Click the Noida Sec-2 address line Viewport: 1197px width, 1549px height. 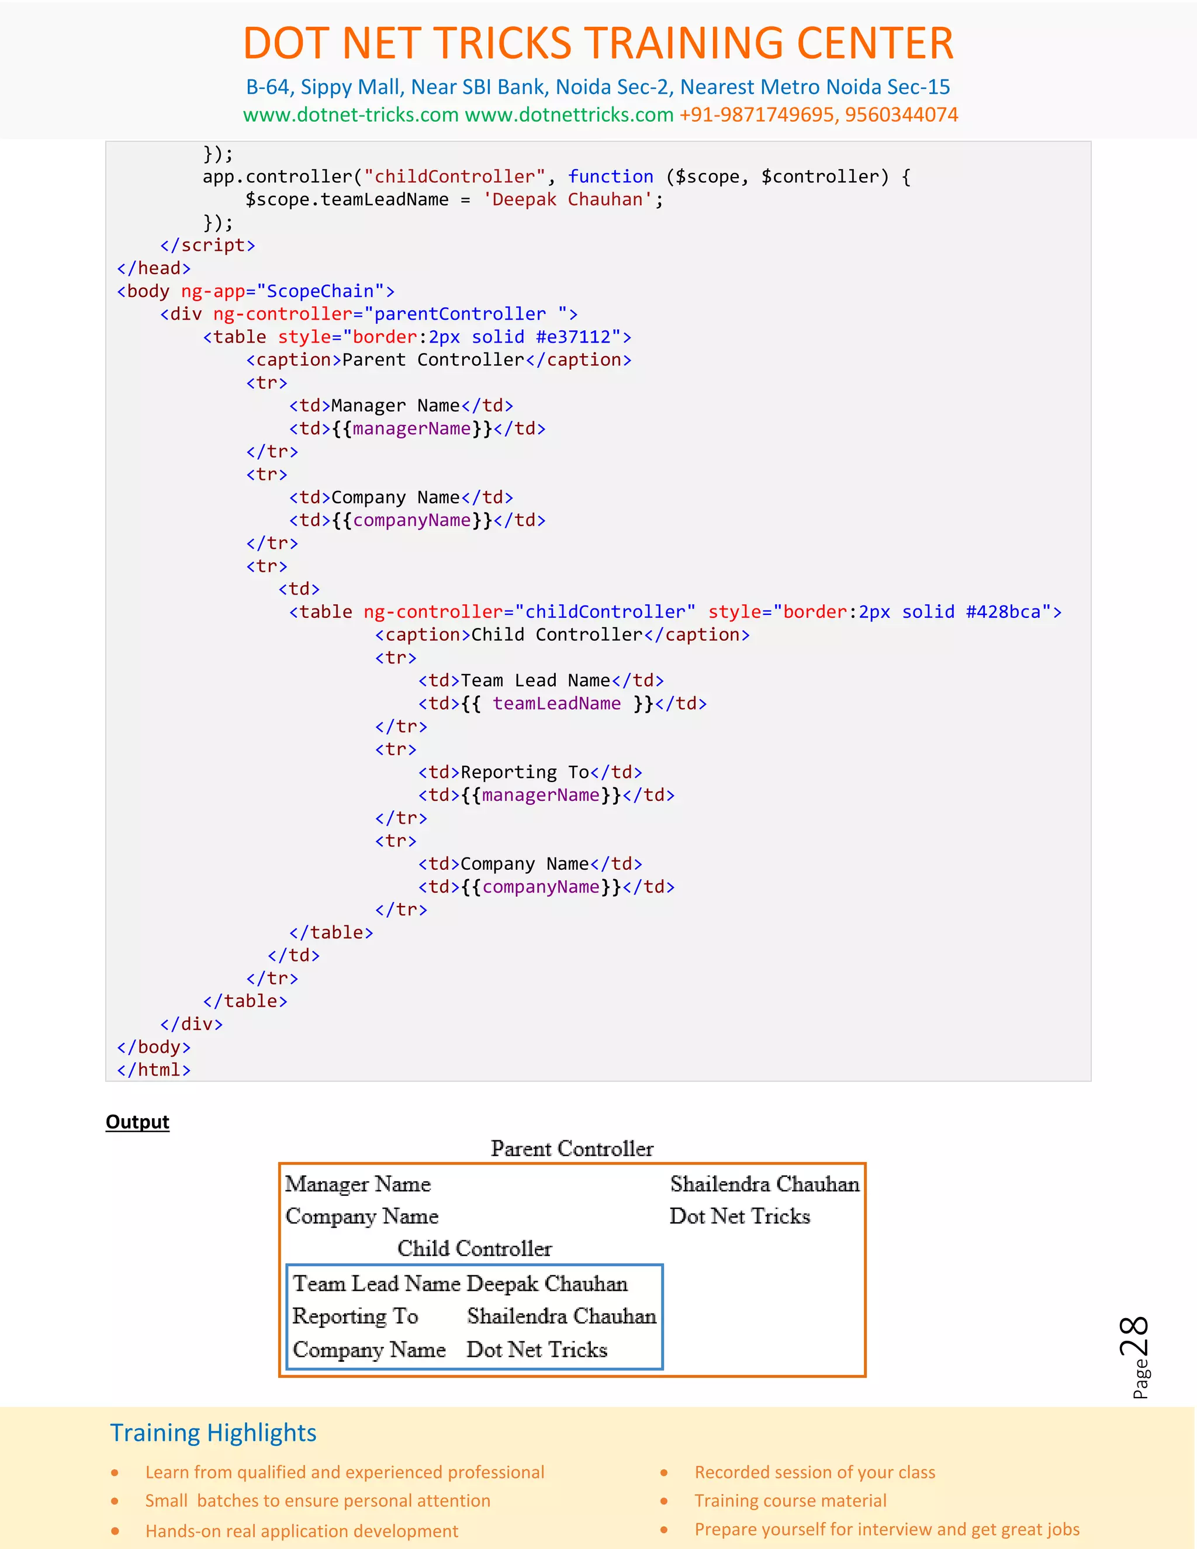click(x=598, y=87)
